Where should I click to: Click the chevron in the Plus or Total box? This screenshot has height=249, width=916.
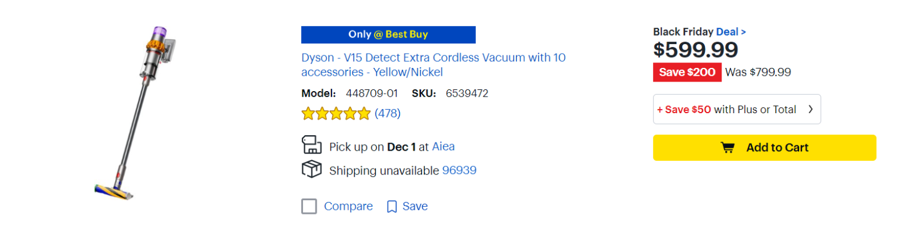(x=810, y=110)
